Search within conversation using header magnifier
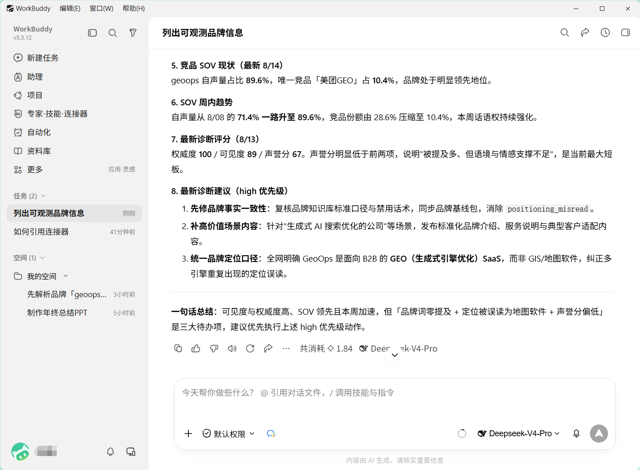 tap(565, 32)
